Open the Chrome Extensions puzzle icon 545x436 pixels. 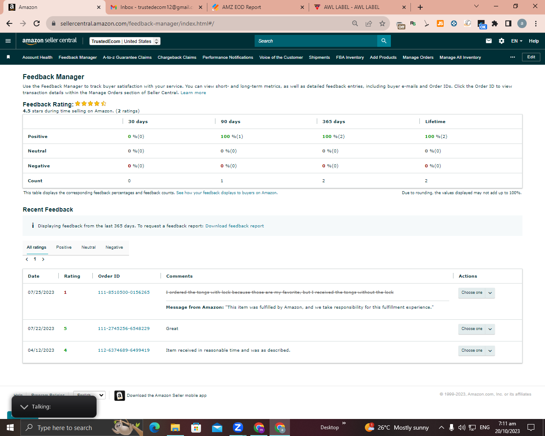pyautogui.click(x=495, y=23)
